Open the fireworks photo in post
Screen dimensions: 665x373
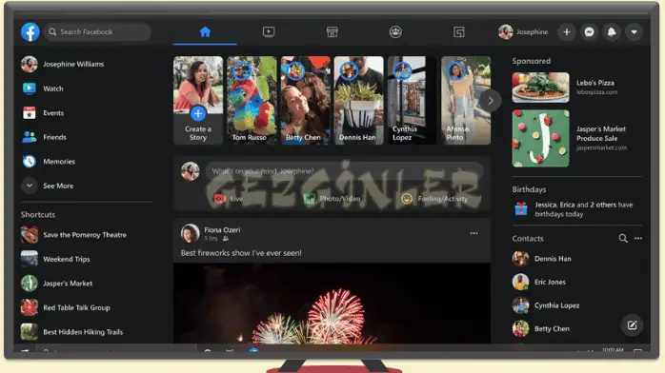pyautogui.click(x=332, y=304)
